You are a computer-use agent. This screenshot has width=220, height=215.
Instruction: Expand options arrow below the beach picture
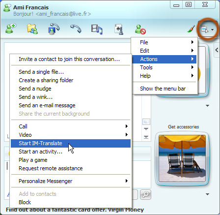(x=207, y=194)
